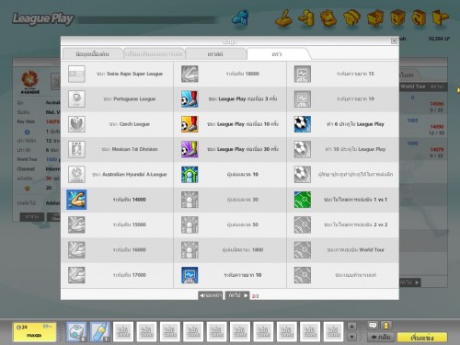Screen dimensions: 460x345
Task: Click the golden exit arrow icon
Action: [440, 17]
